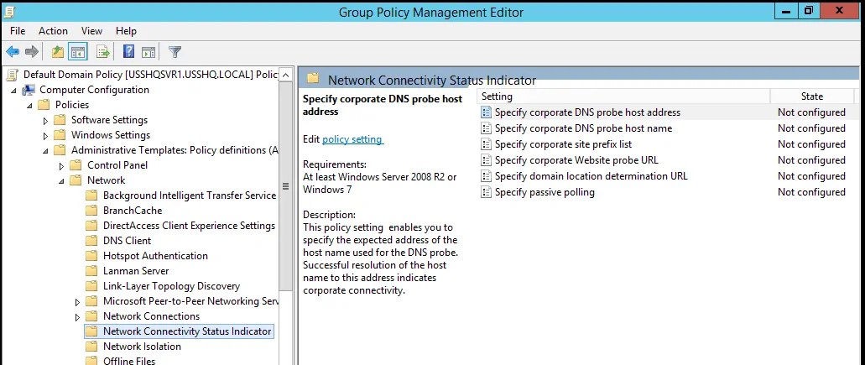Open the View menu
This screenshot has width=865, height=365.
click(x=91, y=31)
